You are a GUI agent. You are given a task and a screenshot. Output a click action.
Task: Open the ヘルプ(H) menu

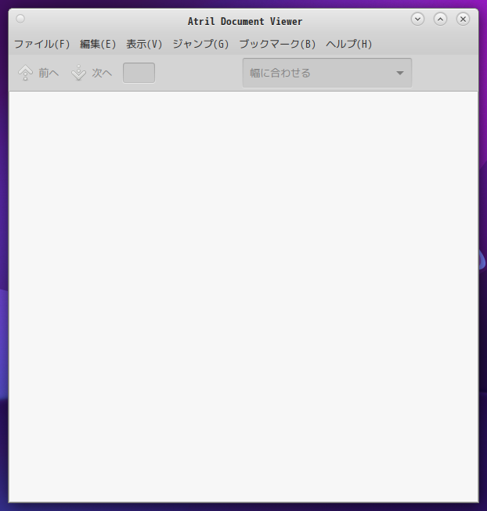tap(348, 44)
